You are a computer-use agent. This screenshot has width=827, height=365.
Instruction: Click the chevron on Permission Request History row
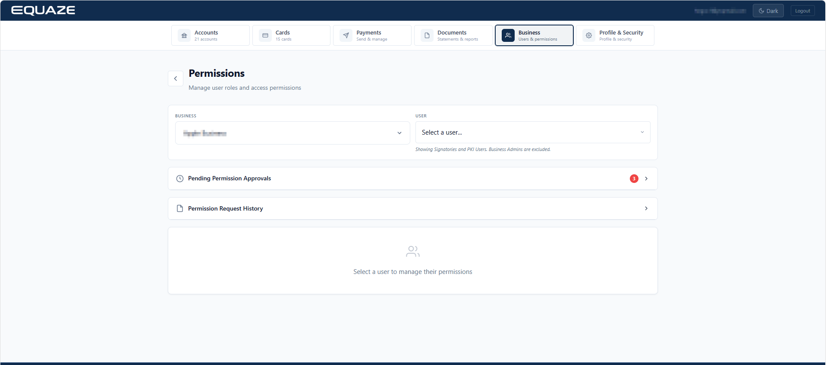[646, 208]
